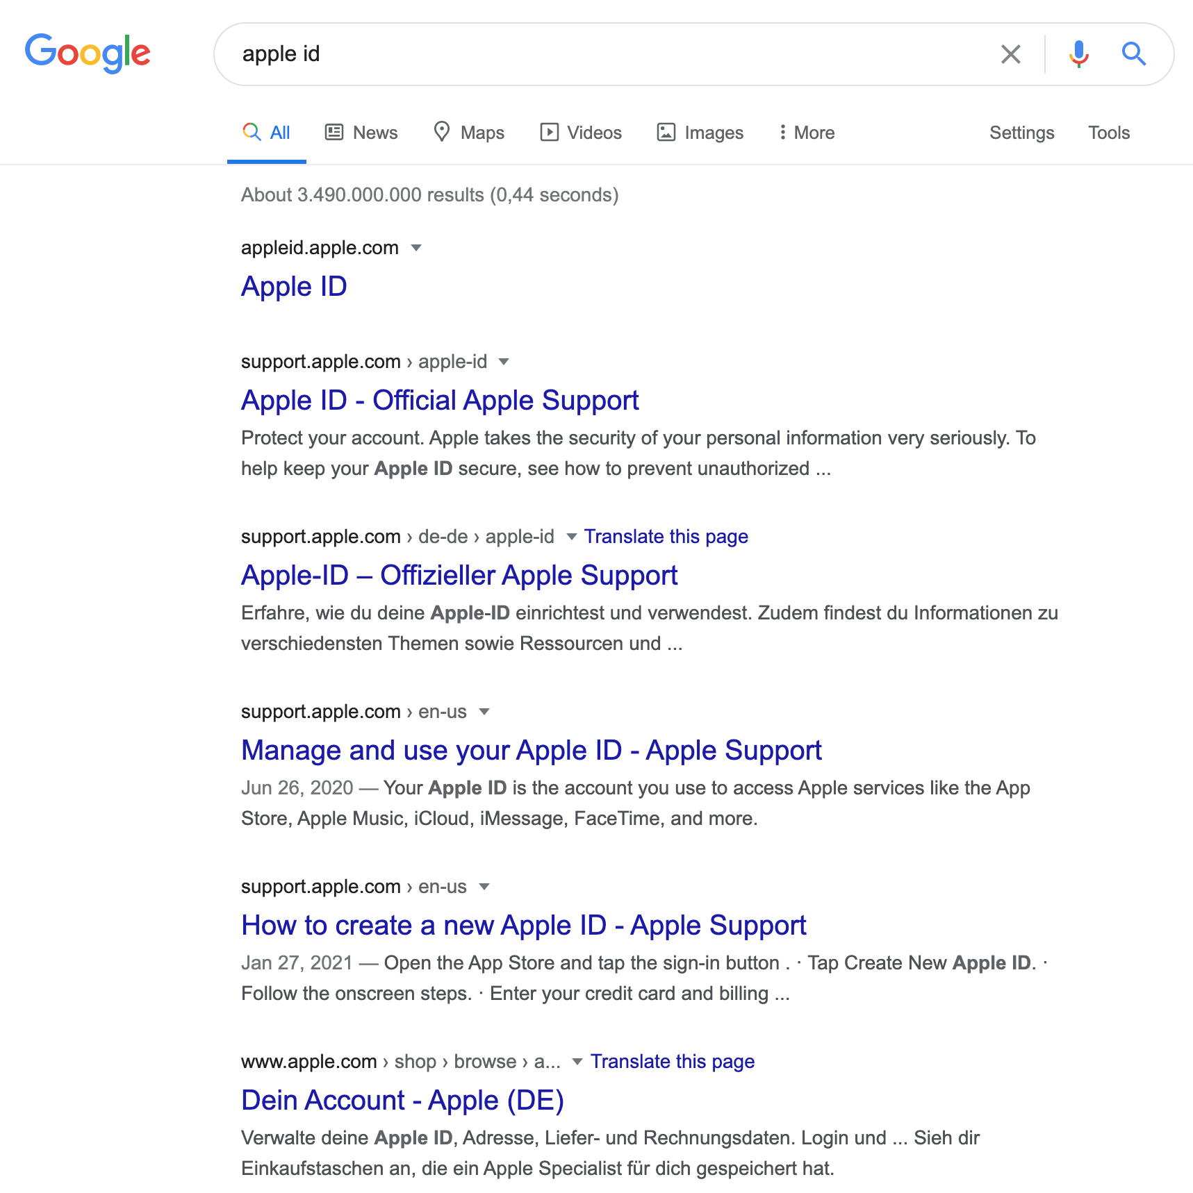This screenshot has width=1193, height=1193.
Task: Translate the Apple-ID Offizieller Support page
Action: (x=666, y=537)
